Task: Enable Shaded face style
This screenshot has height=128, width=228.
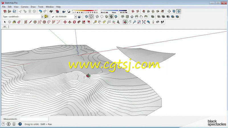Action: 106,16
